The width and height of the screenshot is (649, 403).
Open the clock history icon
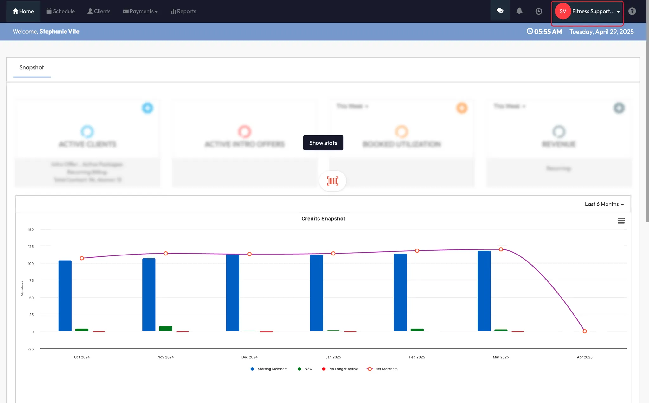pyautogui.click(x=538, y=11)
